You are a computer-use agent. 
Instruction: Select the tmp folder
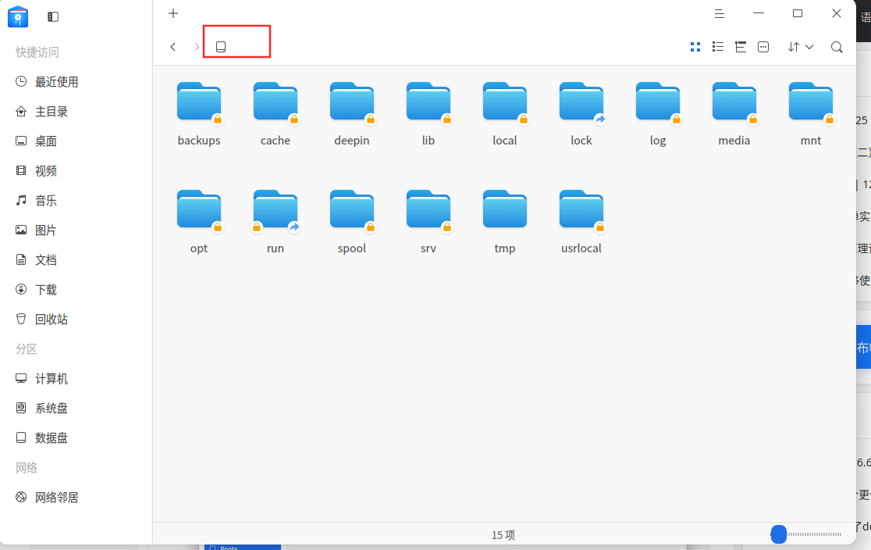tap(505, 221)
